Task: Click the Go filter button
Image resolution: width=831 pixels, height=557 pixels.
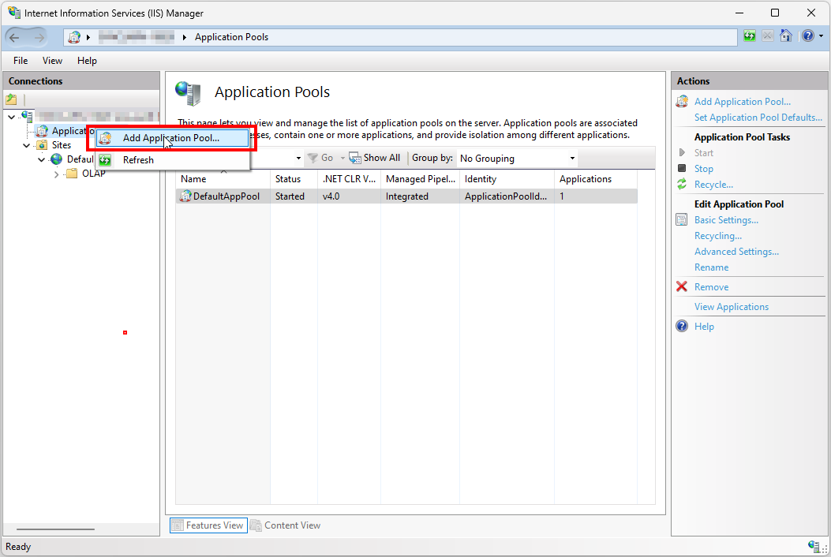Action: [320, 158]
